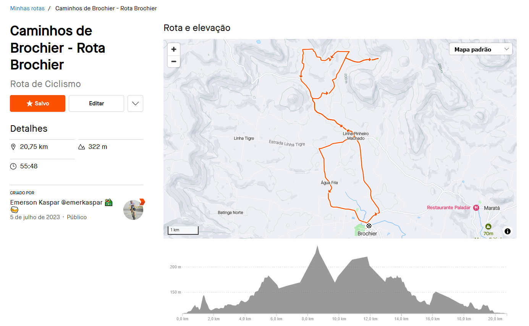Screen dimensions: 529x326
Task: Click the distance pin icon
Action: click(13, 147)
